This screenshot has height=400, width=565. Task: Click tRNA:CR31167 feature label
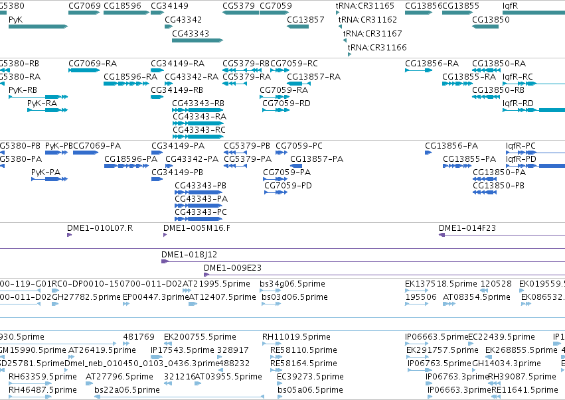click(372, 33)
